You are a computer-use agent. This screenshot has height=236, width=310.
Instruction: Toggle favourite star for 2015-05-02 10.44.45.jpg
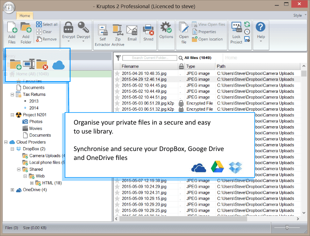117,85
